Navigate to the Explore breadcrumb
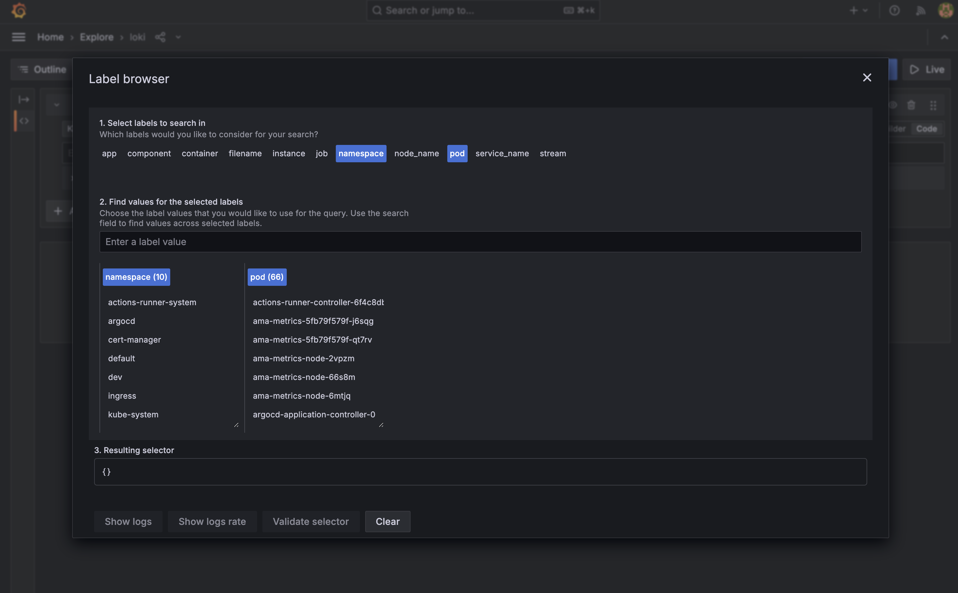 [x=96, y=37]
